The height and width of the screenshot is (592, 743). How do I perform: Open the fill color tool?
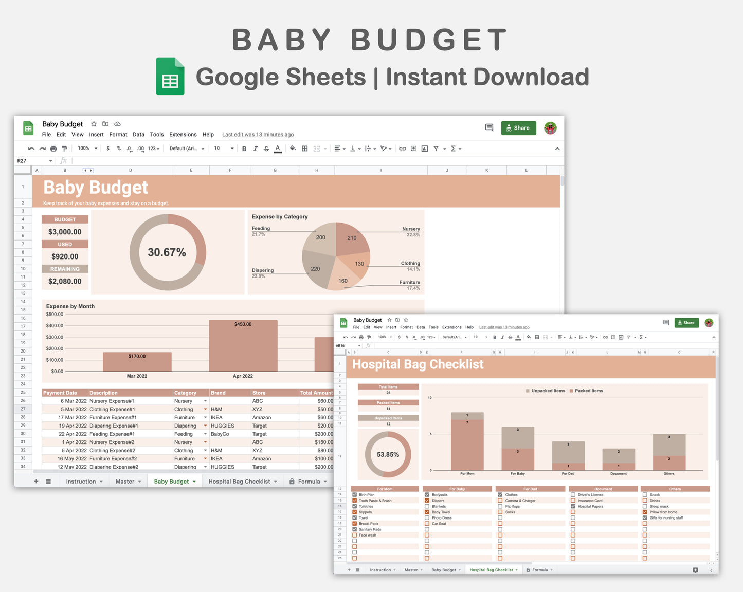click(x=293, y=149)
